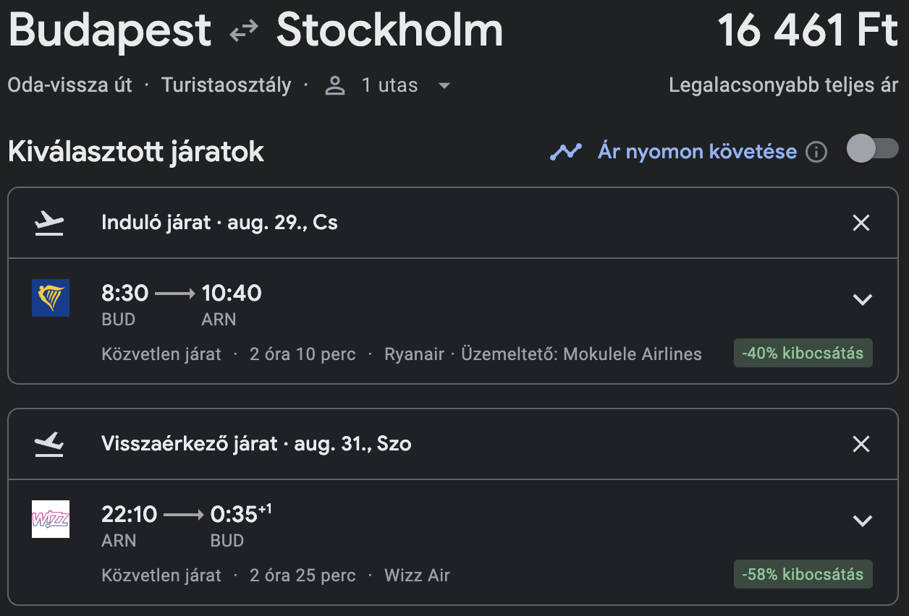The height and width of the screenshot is (616, 909).
Task: Remove the return flight on aug. 31.
Action: (861, 444)
